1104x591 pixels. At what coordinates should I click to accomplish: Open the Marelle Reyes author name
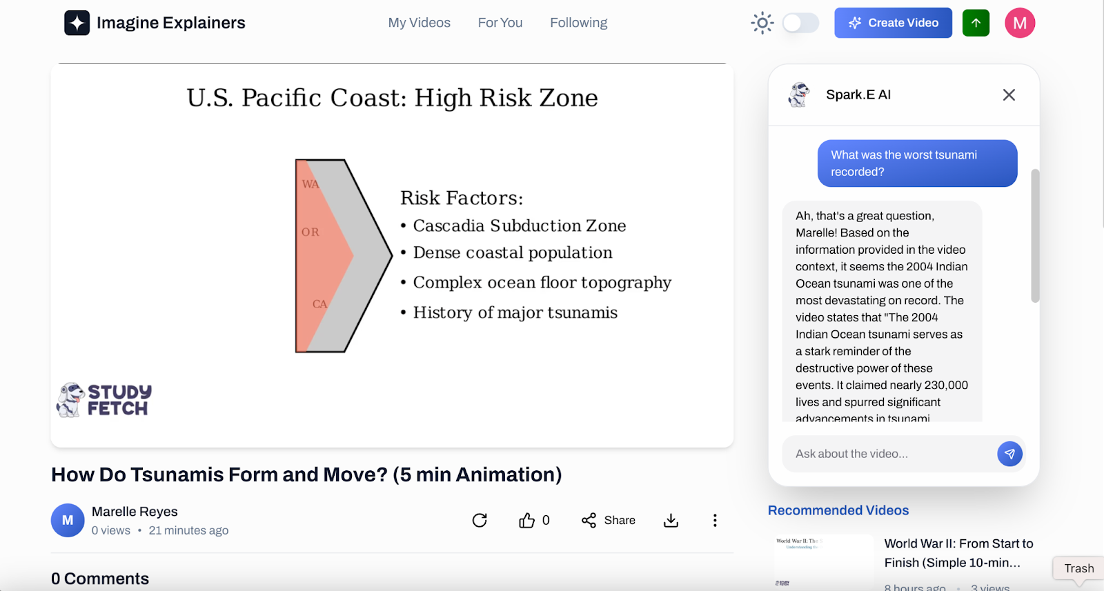[135, 512]
